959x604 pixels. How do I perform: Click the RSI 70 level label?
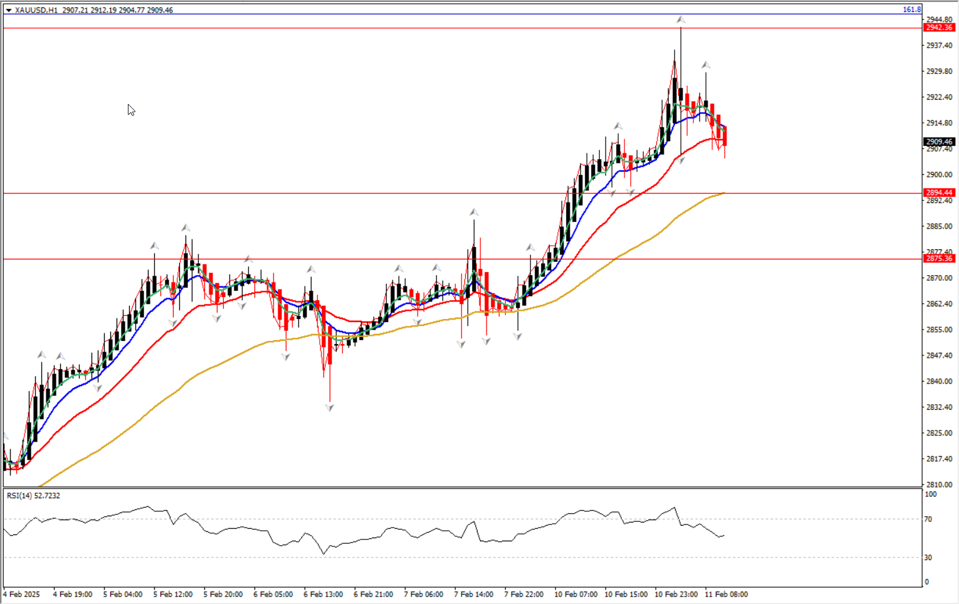coord(929,519)
